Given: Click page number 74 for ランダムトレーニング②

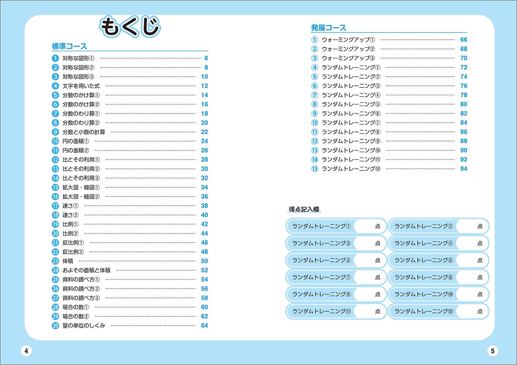Looking at the screenshot, I should [x=464, y=77].
